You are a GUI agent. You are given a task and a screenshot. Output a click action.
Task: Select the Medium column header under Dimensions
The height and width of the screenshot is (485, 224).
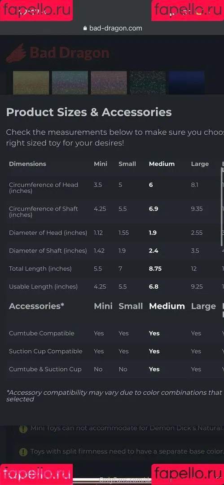[162, 164]
